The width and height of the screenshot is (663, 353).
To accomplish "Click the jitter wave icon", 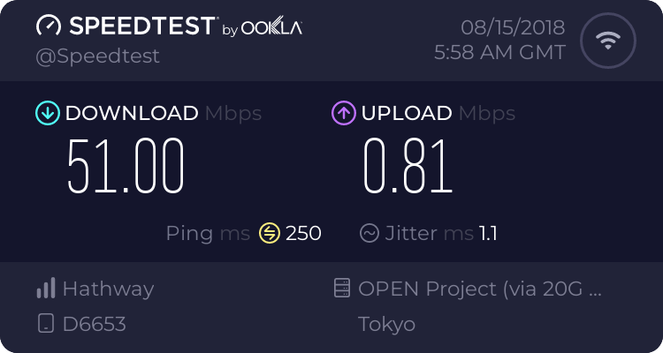I will (x=370, y=233).
